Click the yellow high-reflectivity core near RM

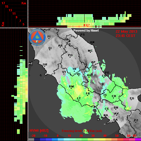click(79, 90)
